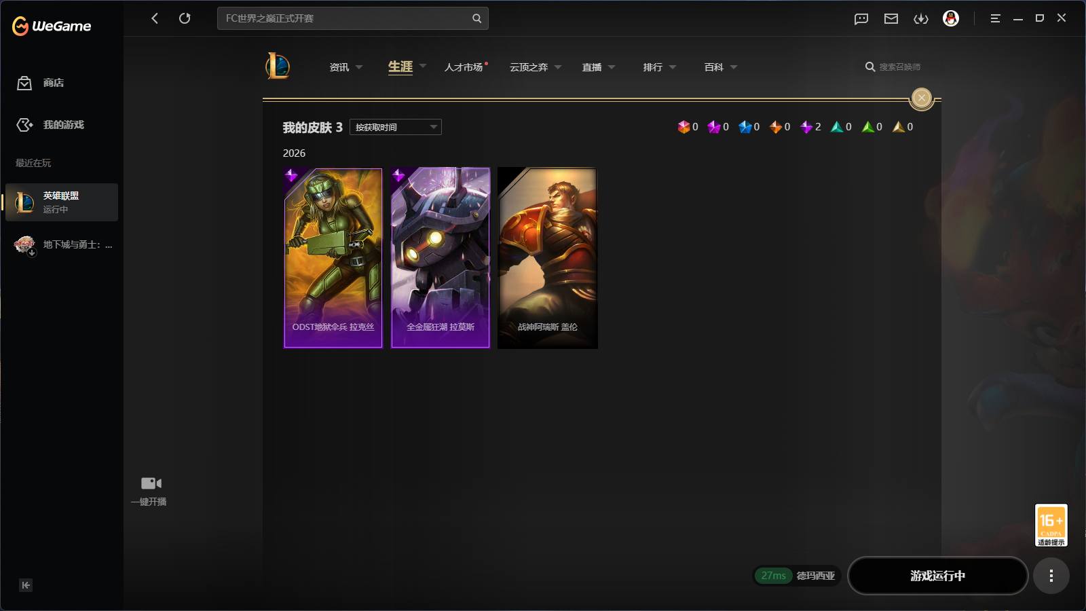Refresh the page with the reload icon
This screenshot has width=1086, height=611.
185,18
